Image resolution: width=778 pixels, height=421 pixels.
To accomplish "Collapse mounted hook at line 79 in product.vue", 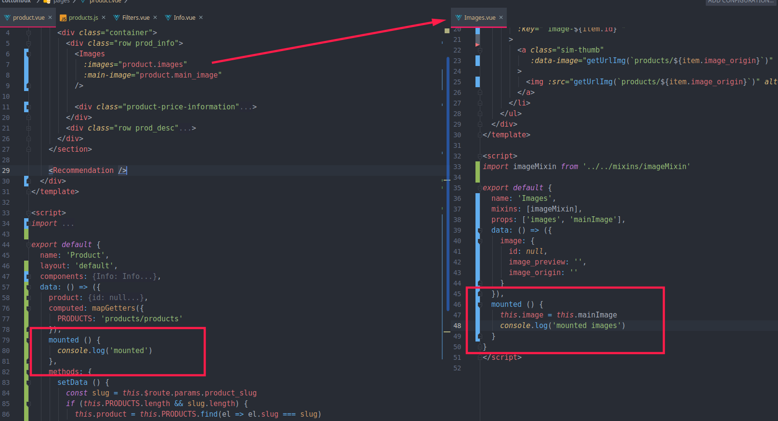I will tap(28, 340).
